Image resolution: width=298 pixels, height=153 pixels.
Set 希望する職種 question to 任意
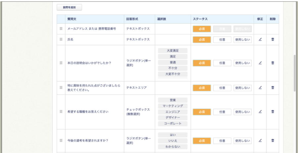tap(222, 112)
